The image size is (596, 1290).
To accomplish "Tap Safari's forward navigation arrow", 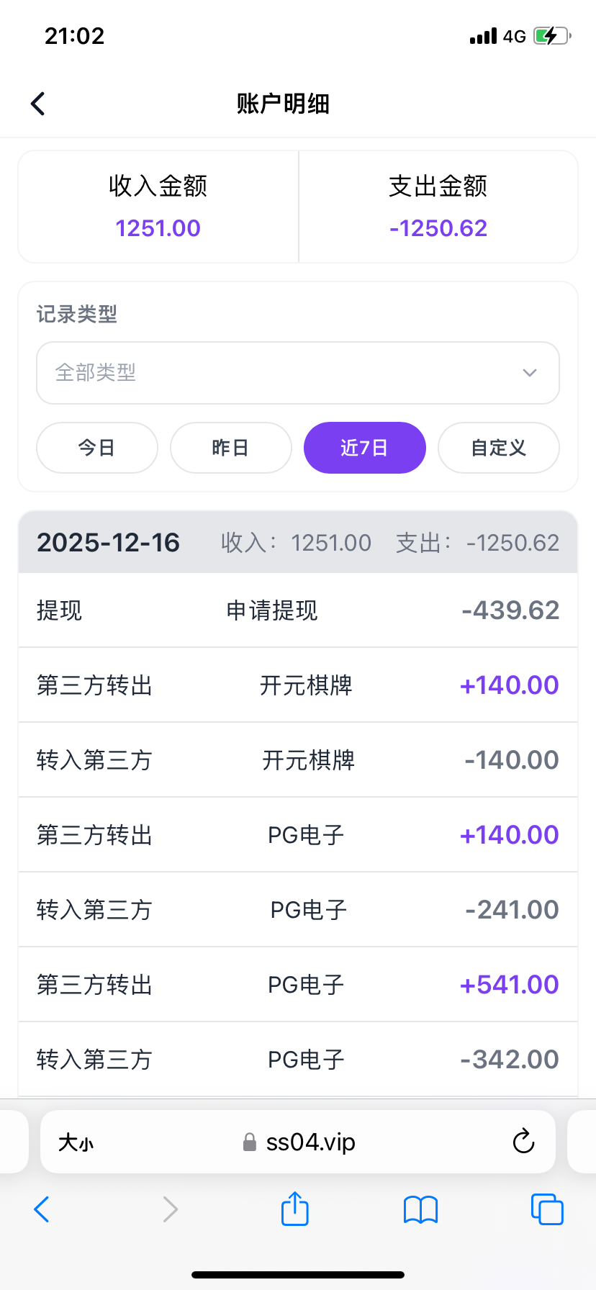I will (170, 1209).
